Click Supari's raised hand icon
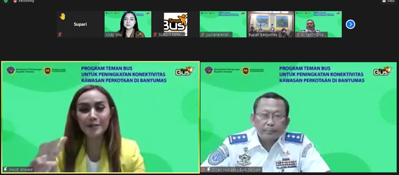The image size is (399, 175). (x=62, y=16)
